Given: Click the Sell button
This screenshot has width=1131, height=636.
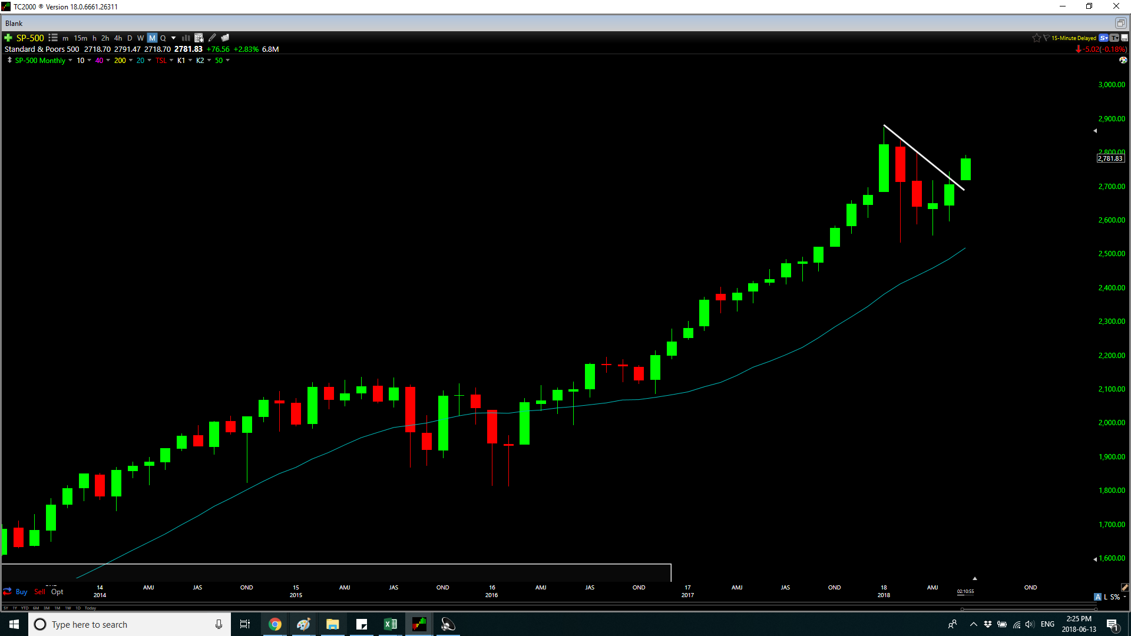Looking at the screenshot, I should pyautogui.click(x=39, y=591).
